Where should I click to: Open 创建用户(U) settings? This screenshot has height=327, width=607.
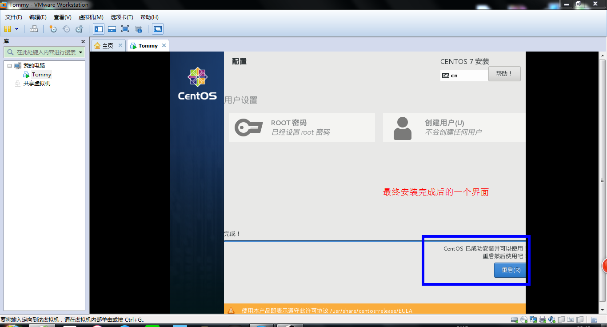454,128
